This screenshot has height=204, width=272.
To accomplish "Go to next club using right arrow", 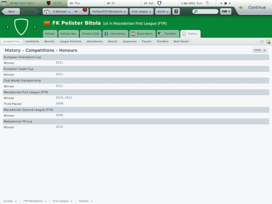I will (35, 27).
